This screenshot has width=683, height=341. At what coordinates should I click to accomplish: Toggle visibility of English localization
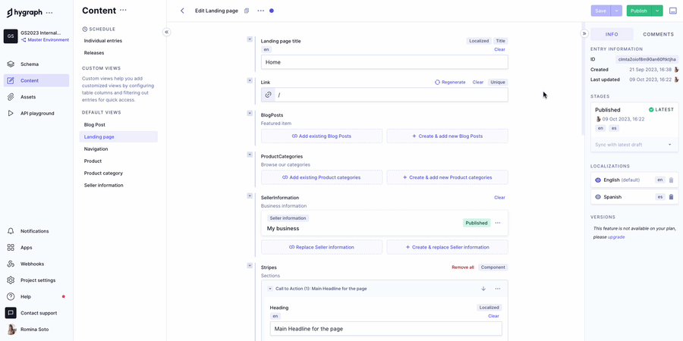point(598,180)
